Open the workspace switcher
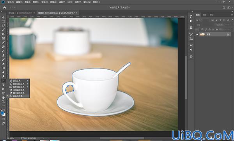The height and width of the screenshot is (141, 234). coord(229,7)
